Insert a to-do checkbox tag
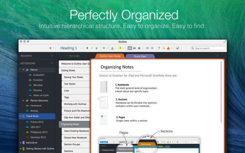This screenshot has width=245, height=153. (178, 48)
